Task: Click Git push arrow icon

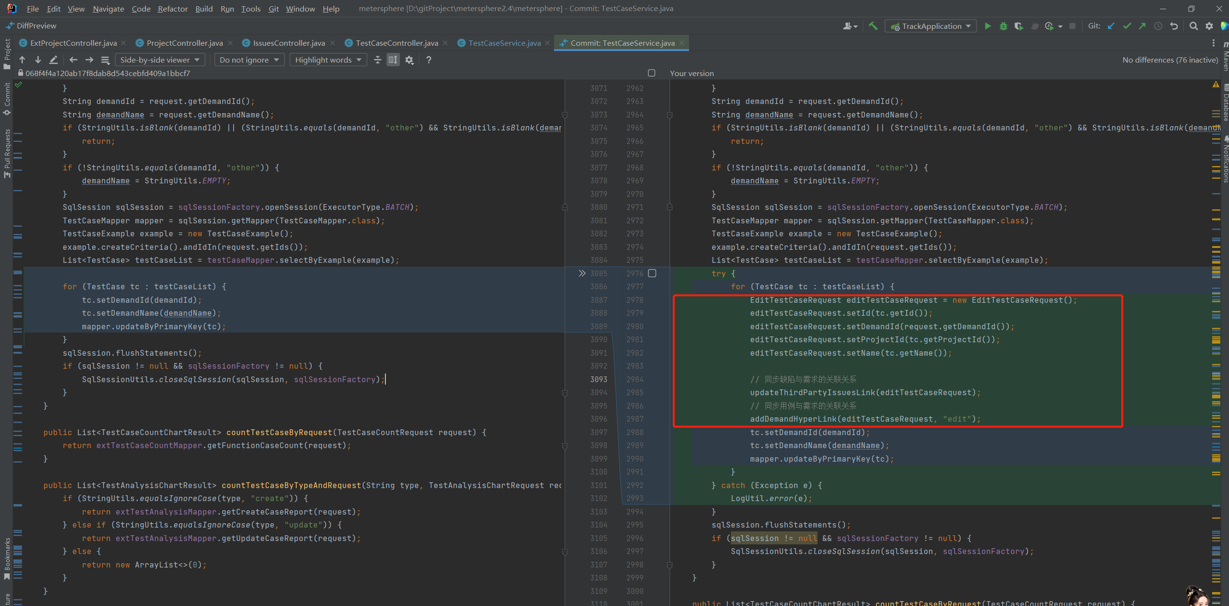Action: point(1142,26)
